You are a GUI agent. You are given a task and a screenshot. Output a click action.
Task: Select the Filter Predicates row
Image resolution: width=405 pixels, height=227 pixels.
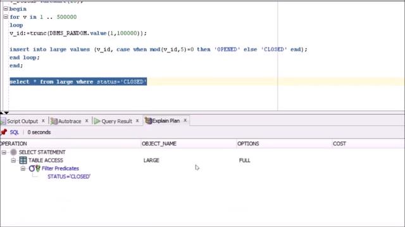[60, 168]
